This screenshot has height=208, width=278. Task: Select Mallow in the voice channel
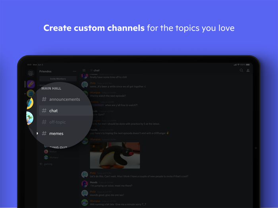tap(50, 152)
